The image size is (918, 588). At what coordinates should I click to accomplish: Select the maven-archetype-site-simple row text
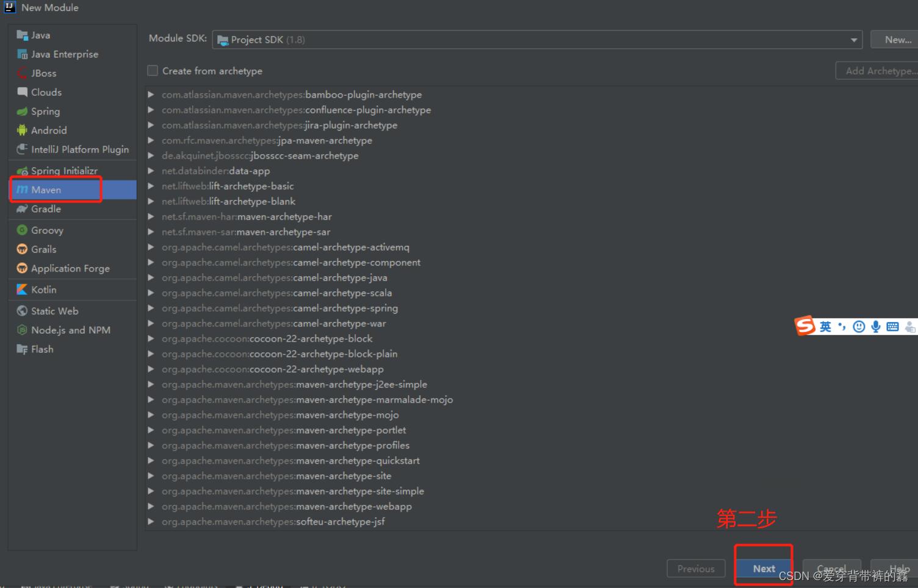pyautogui.click(x=293, y=491)
